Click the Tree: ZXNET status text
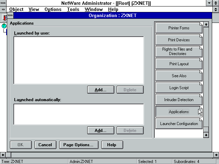The width and height of the screenshot is (219, 164). (12, 162)
